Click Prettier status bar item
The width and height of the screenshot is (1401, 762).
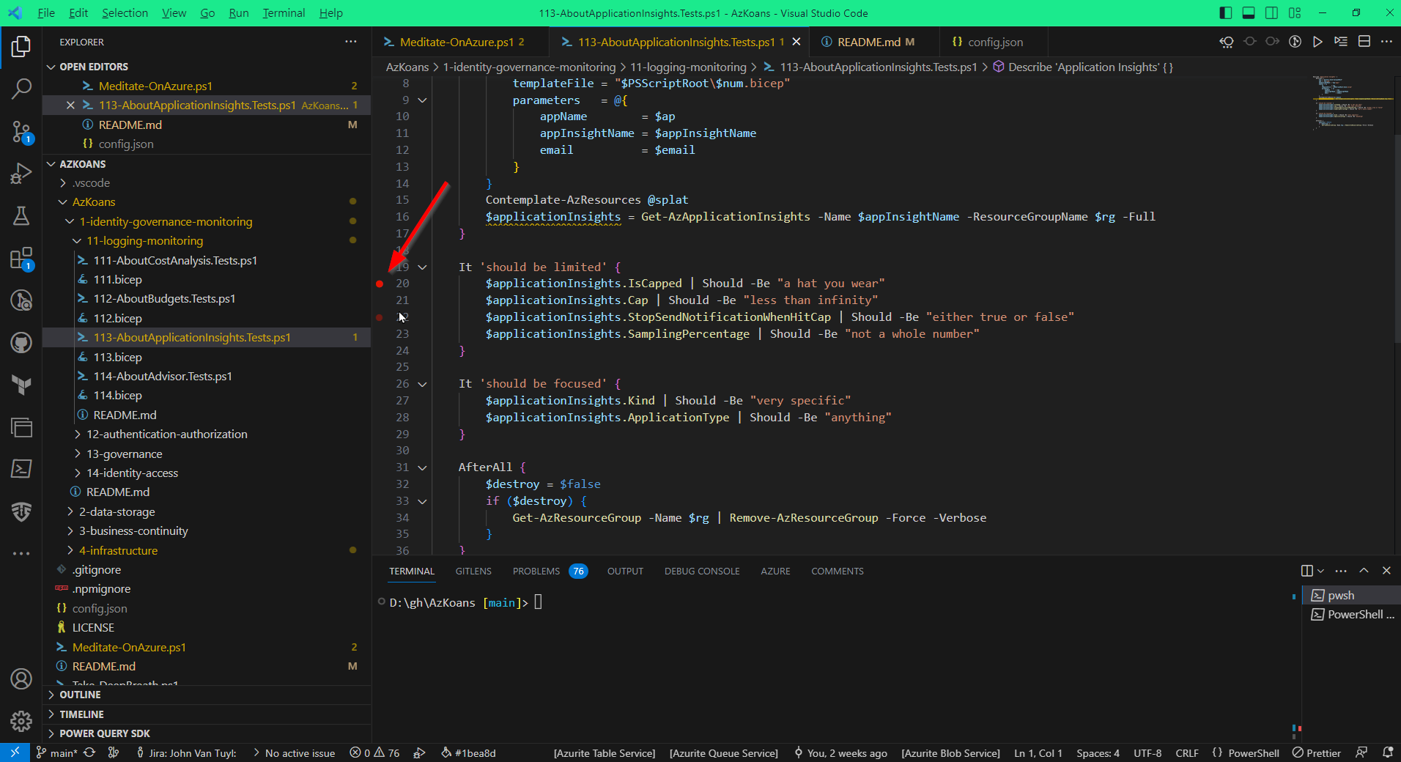pyautogui.click(x=1317, y=752)
